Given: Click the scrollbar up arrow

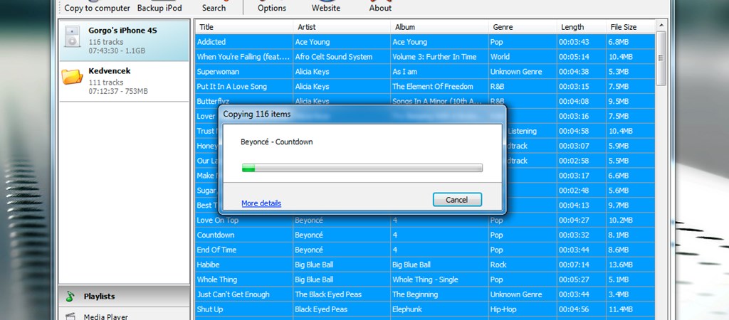Looking at the screenshot, I should click(x=661, y=25).
